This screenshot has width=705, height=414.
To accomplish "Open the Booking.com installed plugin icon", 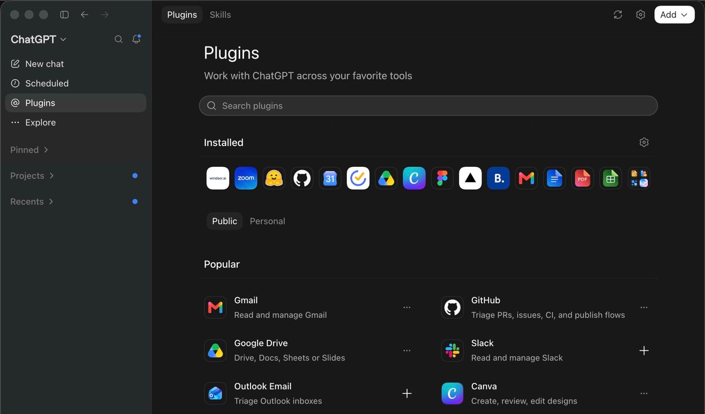I will point(499,178).
